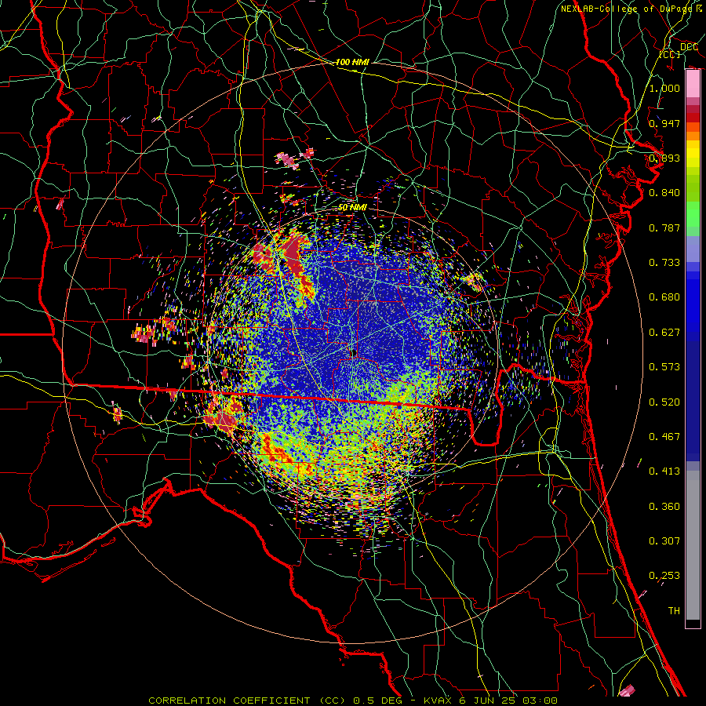Select the 0.680 legend value
The image size is (706, 706).
pos(664,297)
